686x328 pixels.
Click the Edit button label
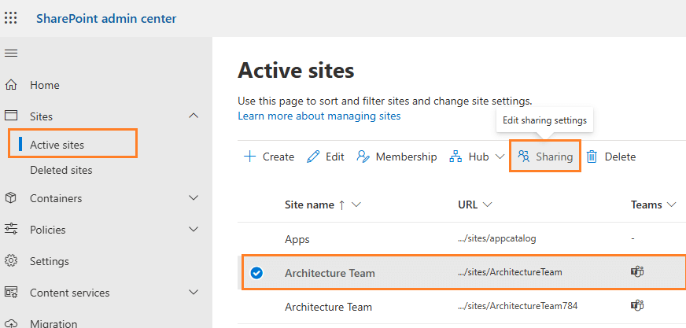[335, 157]
